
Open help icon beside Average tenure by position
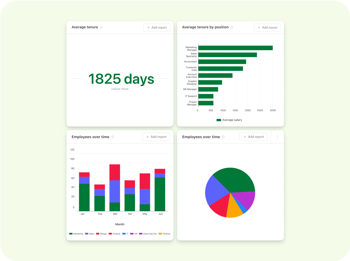click(232, 27)
